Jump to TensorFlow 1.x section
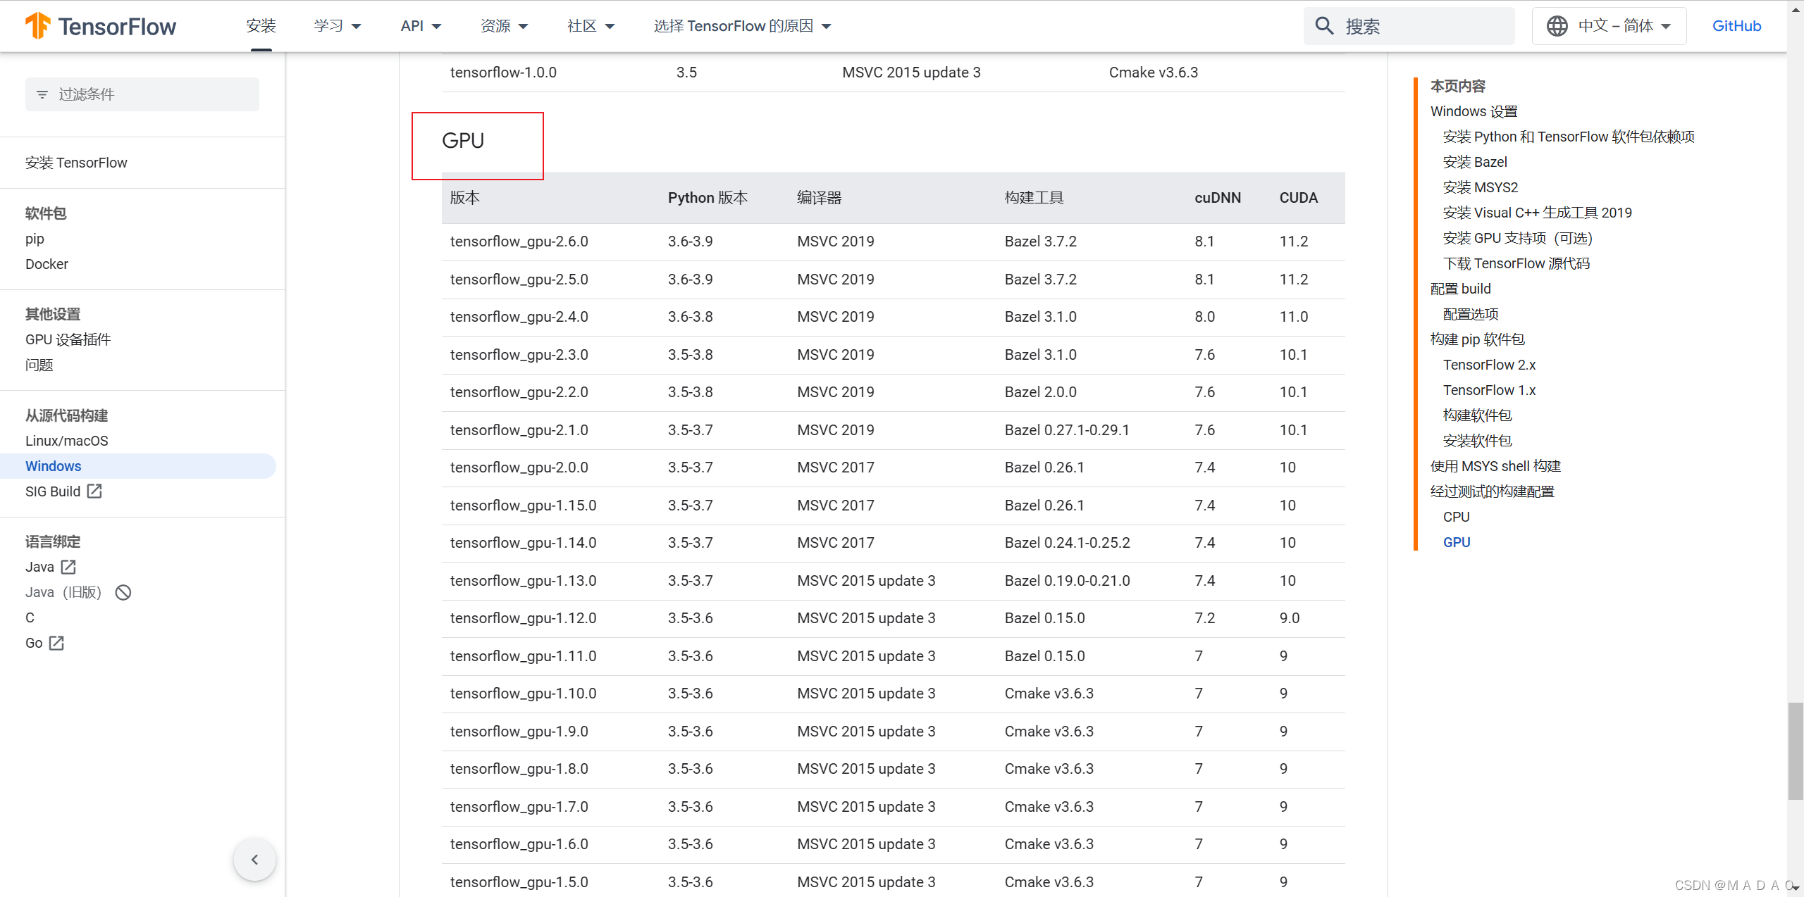Screen dimensions: 1804x897 [x=1489, y=390]
